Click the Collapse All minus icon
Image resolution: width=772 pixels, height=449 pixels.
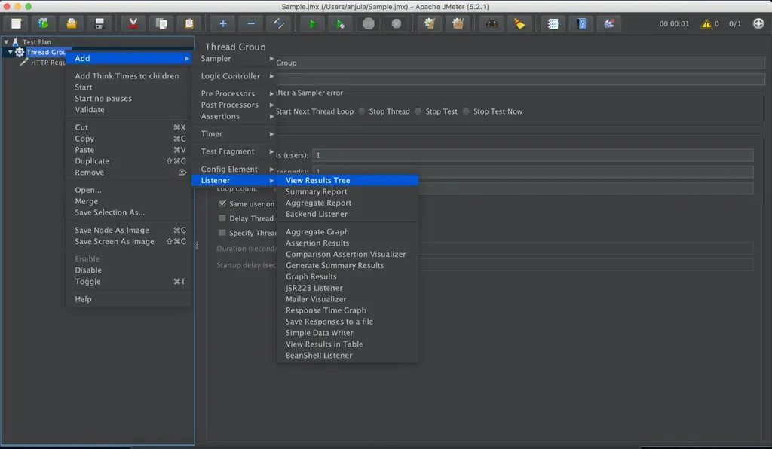tap(250, 23)
